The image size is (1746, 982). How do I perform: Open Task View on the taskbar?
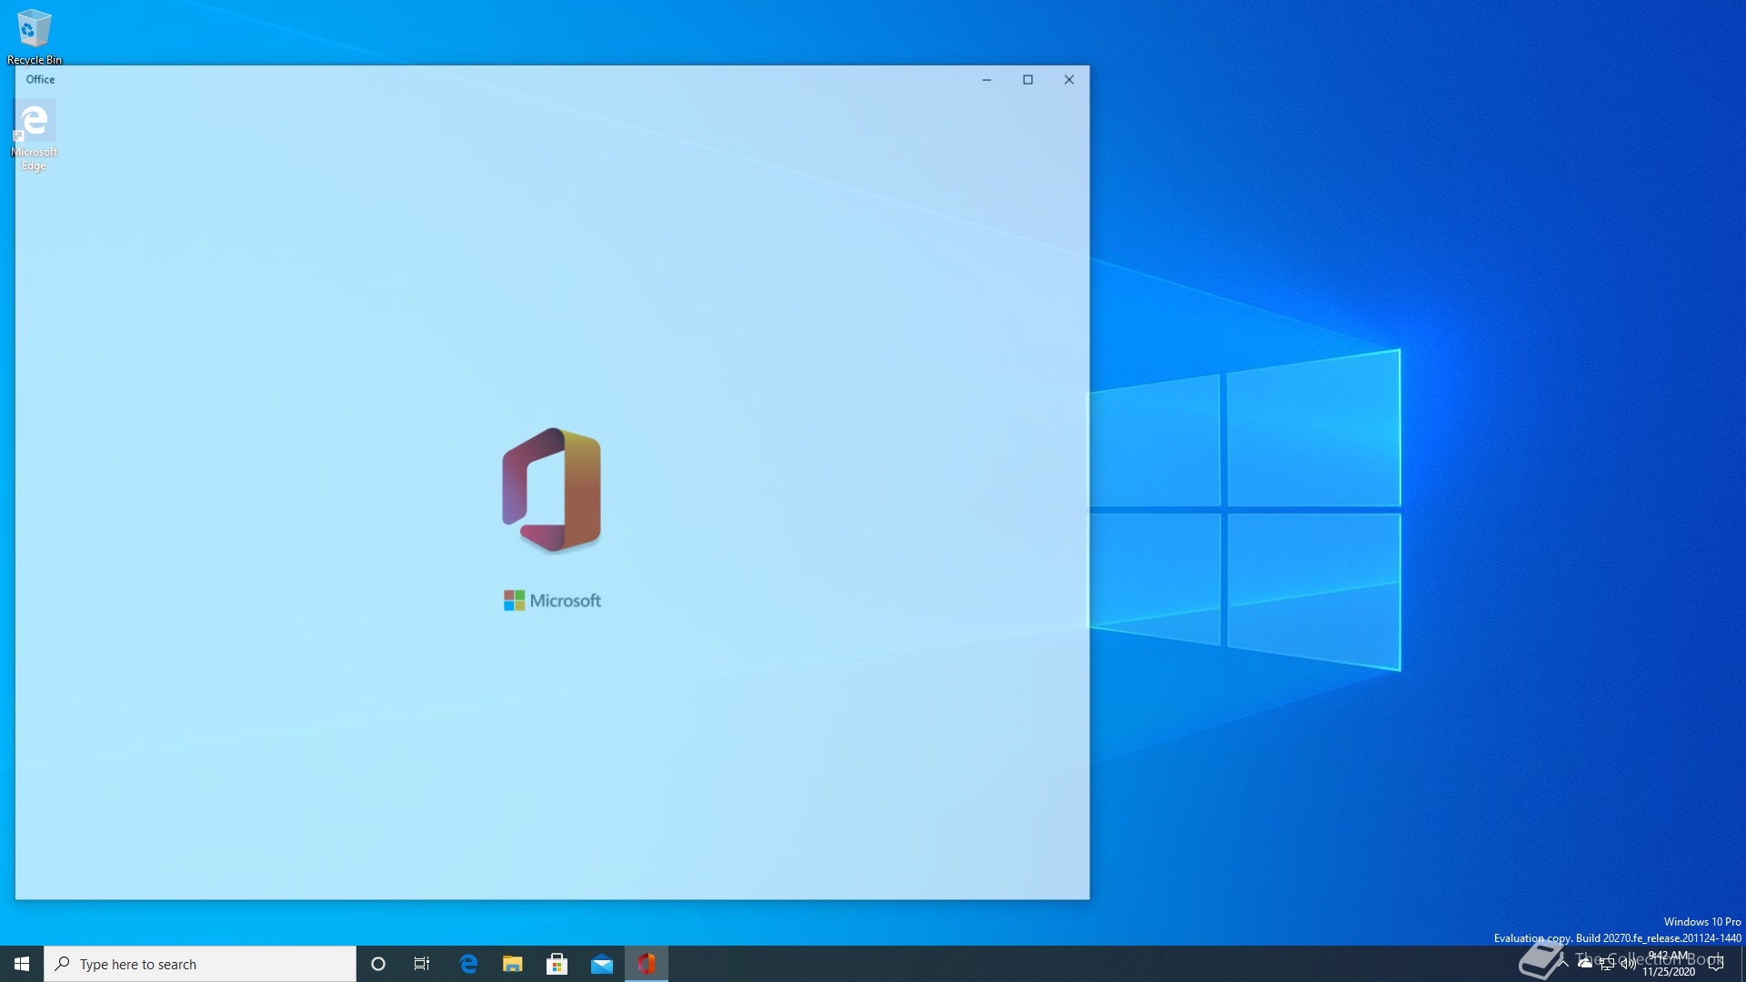click(422, 964)
